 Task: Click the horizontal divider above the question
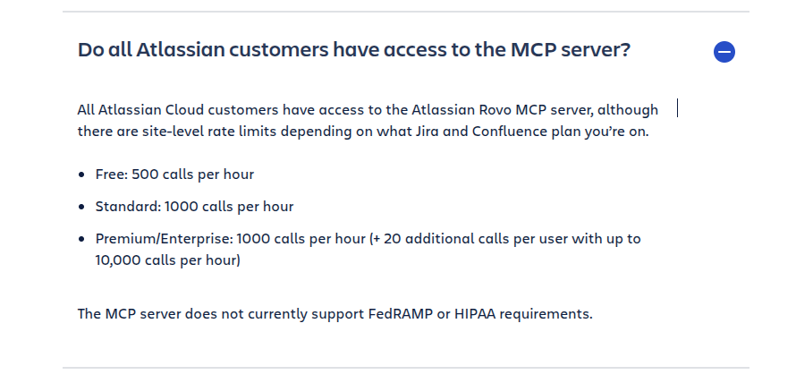pyautogui.click(x=406, y=11)
